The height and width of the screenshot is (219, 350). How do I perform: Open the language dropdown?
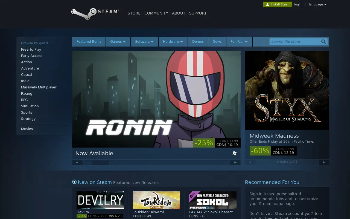(x=317, y=4)
